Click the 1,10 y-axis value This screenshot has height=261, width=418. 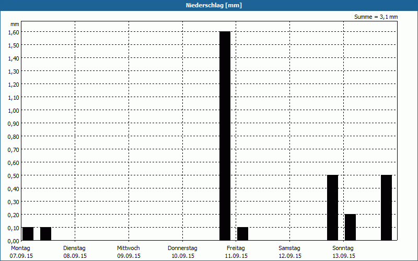point(14,98)
